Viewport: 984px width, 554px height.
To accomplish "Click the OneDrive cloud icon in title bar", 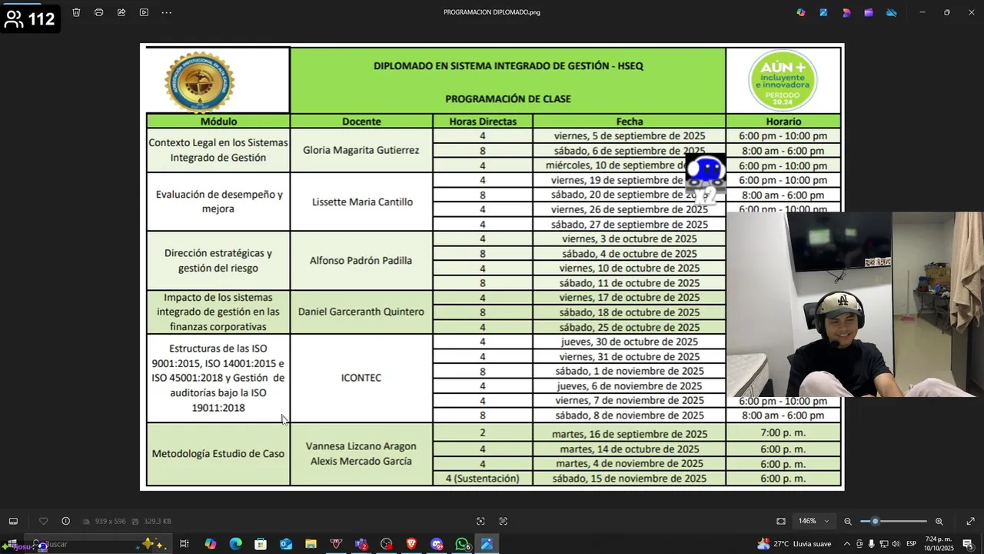I will tap(892, 12).
